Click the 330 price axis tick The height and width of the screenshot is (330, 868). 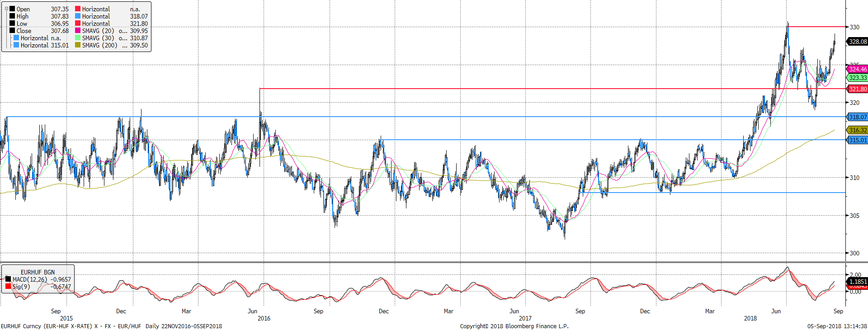pos(854,27)
